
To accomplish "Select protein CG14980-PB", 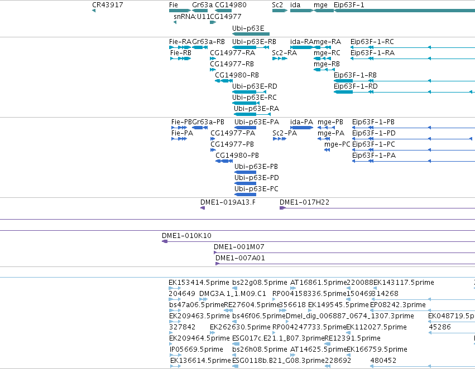I will click(237, 156).
